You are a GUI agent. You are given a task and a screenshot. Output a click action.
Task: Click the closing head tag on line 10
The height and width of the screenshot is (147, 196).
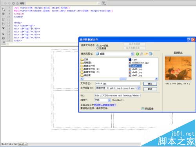pyautogui.click(x=18, y=17)
